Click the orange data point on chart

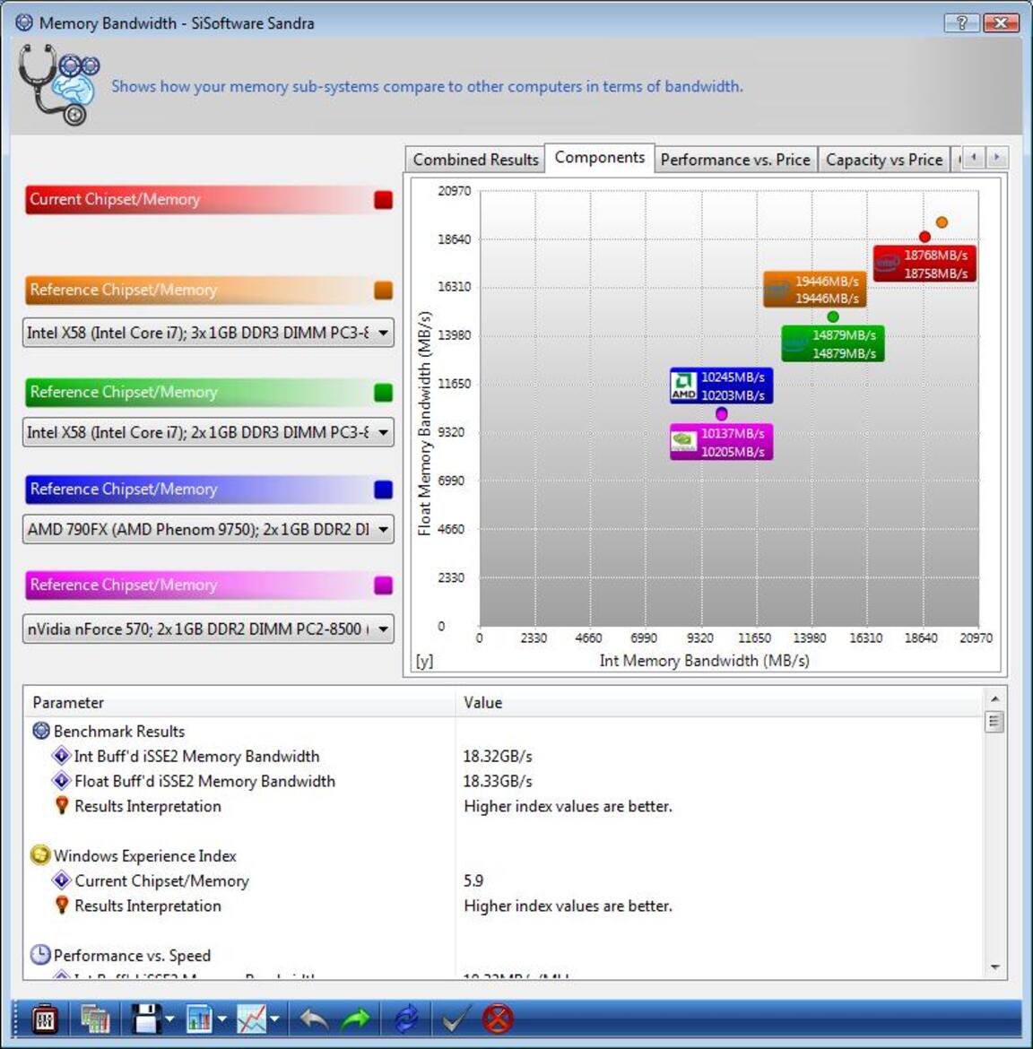click(x=942, y=222)
